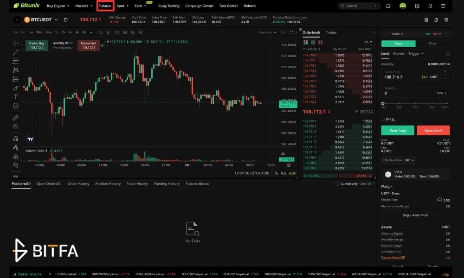Switch to Position History tab
The image size is (464, 278).
click(x=108, y=184)
